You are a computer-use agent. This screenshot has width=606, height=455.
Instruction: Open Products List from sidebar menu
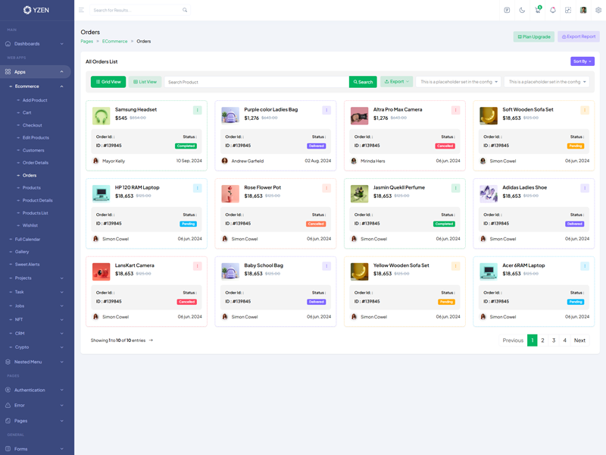(x=36, y=213)
